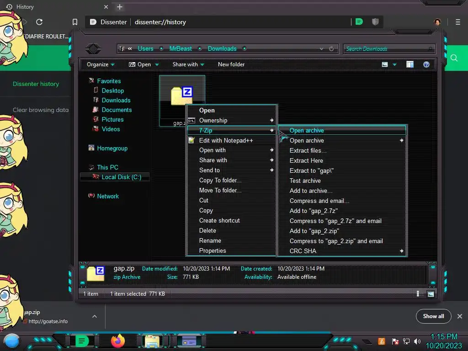Close the History tab
This screenshot has width=468, height=351.
click(x=106, y=6)
